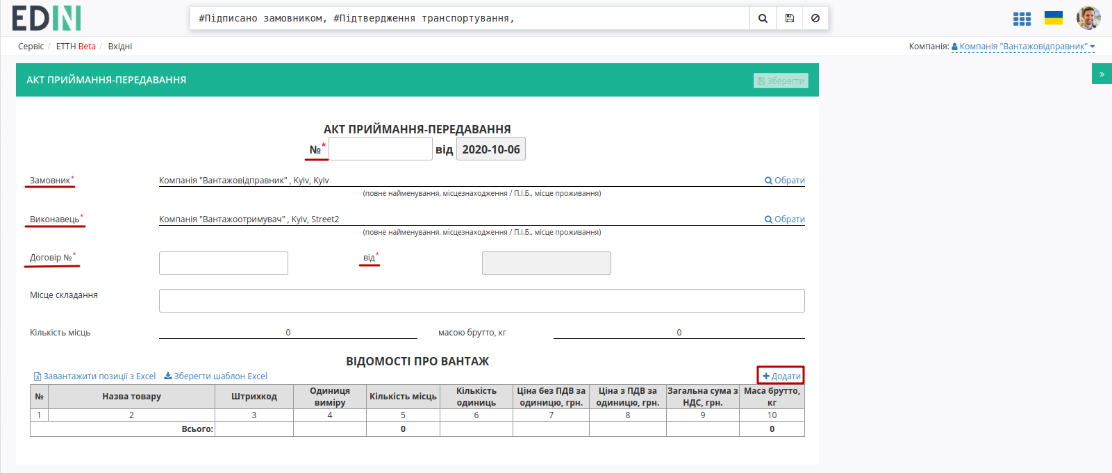Click the save filter floppy icon
The width and height of the screenshot is (1112, 473).
point(790,19)
